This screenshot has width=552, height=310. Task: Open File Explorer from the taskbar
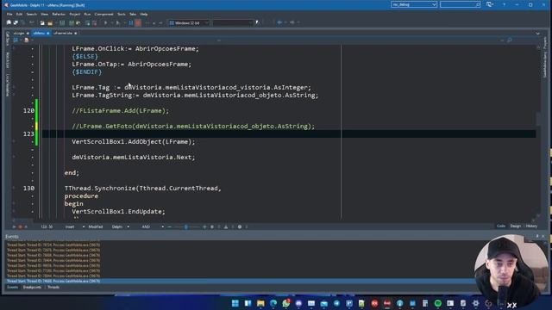tap(260, 303)
